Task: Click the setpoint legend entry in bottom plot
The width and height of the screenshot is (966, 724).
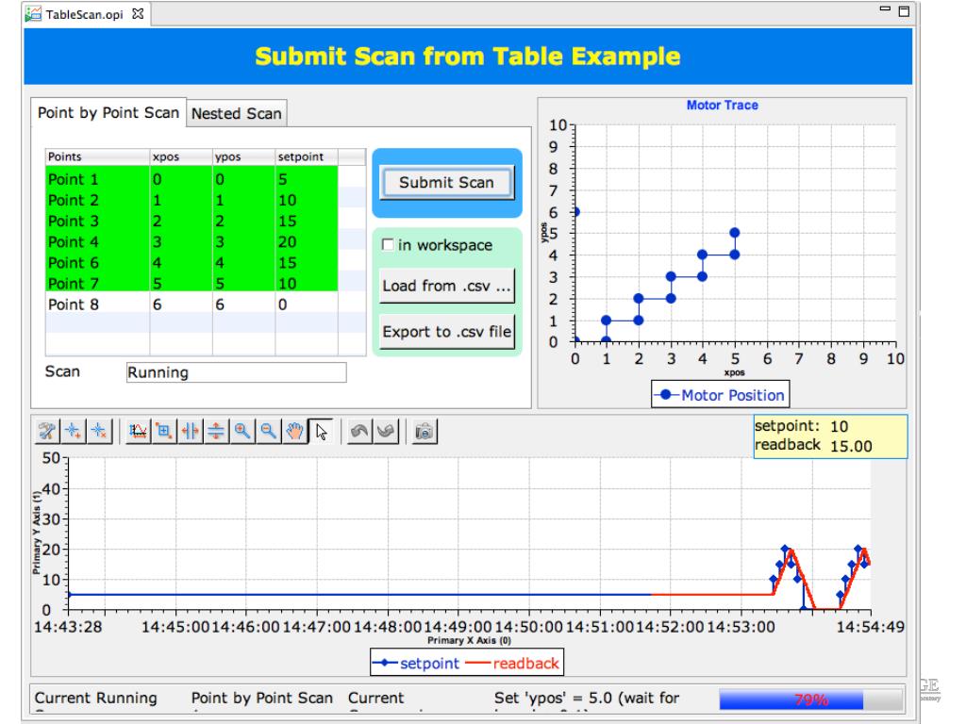Action: [x=417, y=663]
